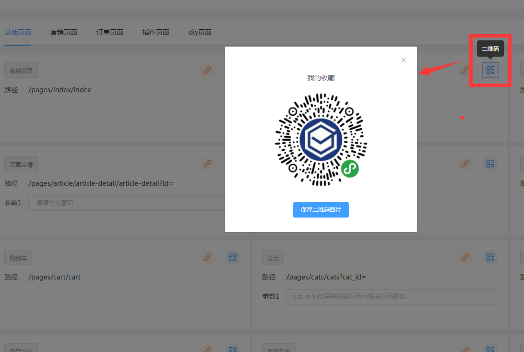524x352 pixels.
Task: Click path text /pages/index/index
Action: pyautogui.click(x=60, y=90)
